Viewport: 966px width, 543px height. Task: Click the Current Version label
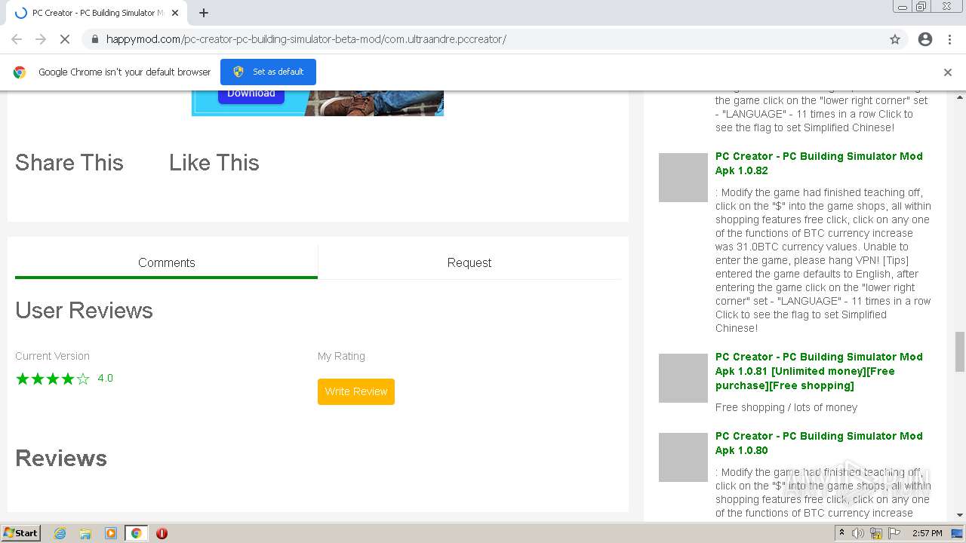[52, 356]
